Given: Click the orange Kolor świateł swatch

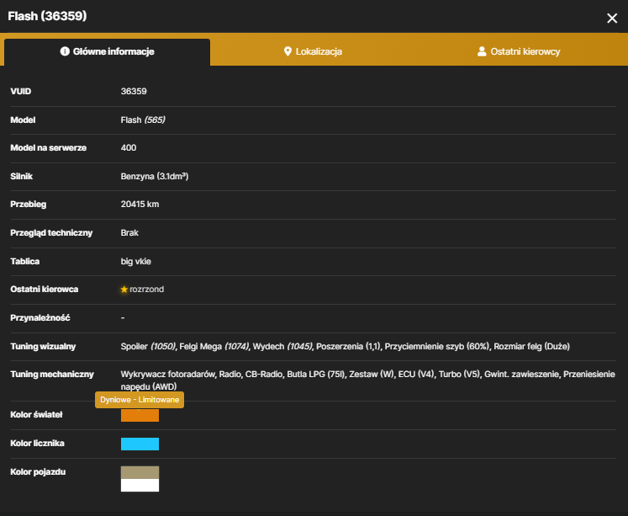Looking at the screenshot, I should click(140, 415).
